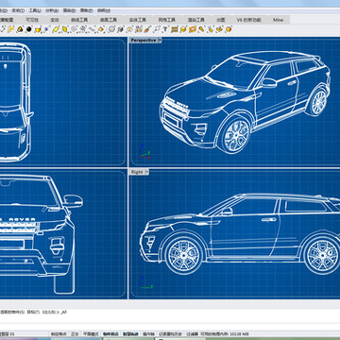This screenshot has height=340, width=340.
Task: Select the yellow pyramid icon in the toolbar
Action: tap(101, 29)
